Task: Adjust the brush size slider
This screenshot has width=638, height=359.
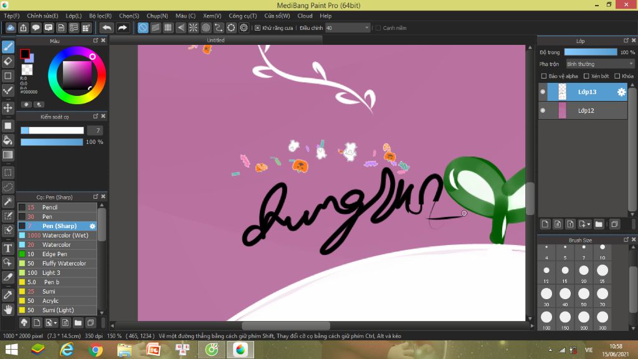Action: coord(52,130)
